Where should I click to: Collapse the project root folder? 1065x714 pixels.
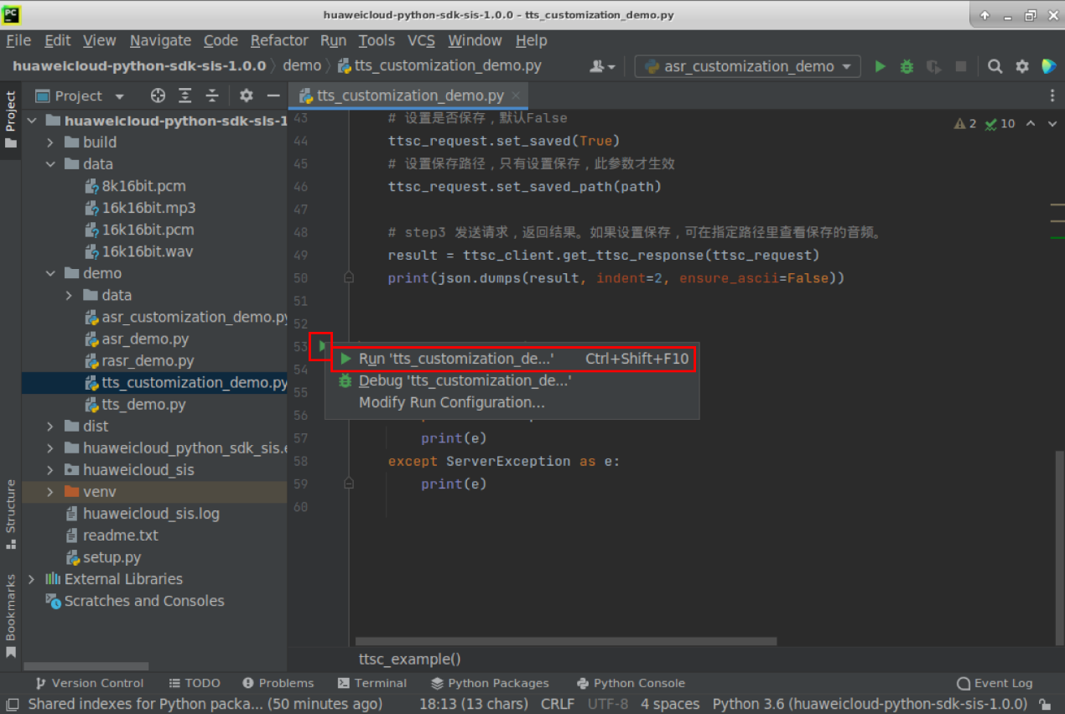pos(32,121)
